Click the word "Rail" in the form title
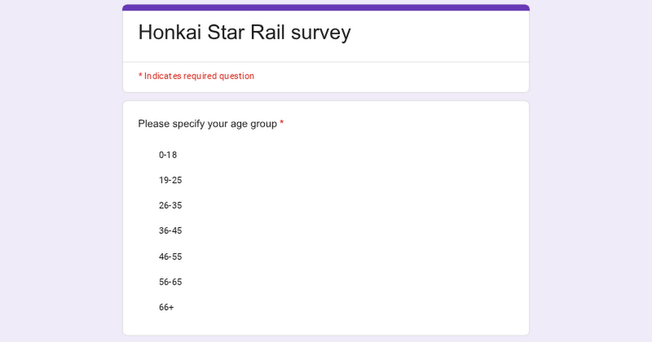Screen dimensions: 652x342 tap(267, 33)
